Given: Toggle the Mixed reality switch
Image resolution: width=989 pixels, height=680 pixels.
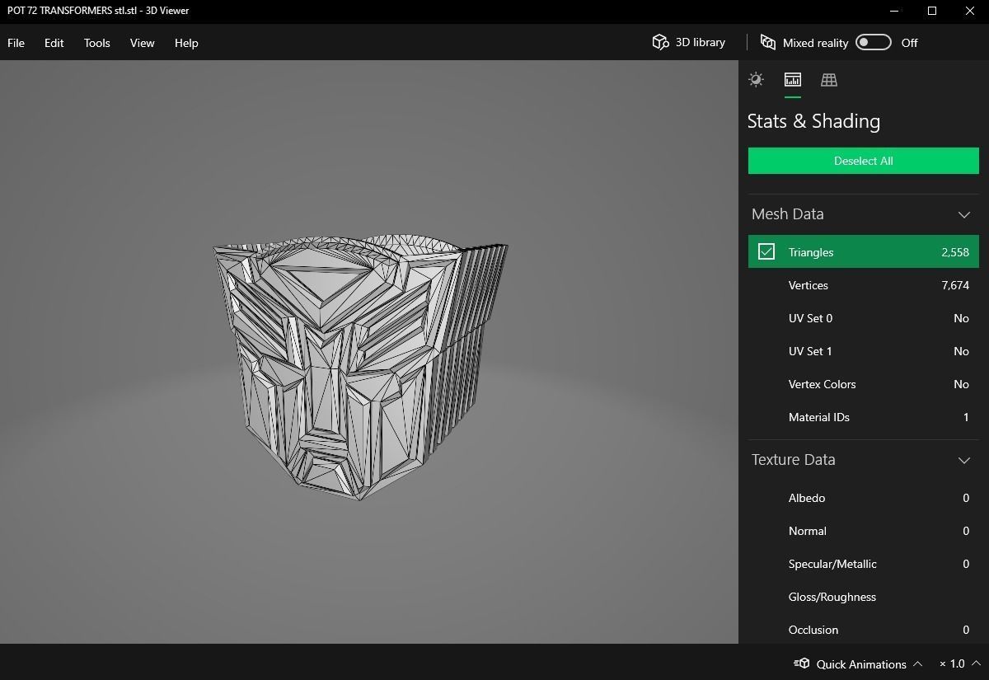Looking at the screenshot, I should coord(873,42).
